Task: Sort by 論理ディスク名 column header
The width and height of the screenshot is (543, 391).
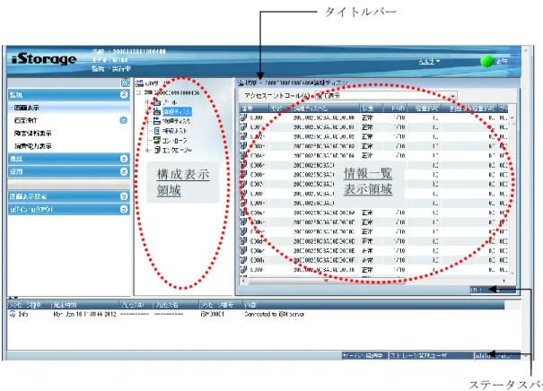Action: click(x=325, y=109)
